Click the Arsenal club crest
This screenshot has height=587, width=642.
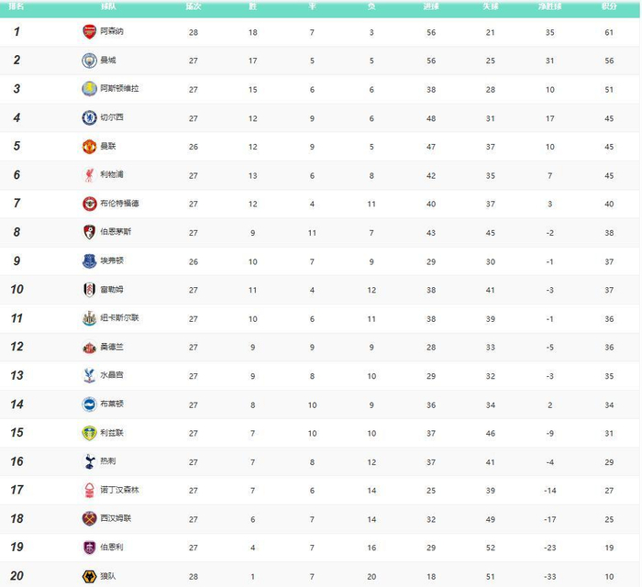89,32
